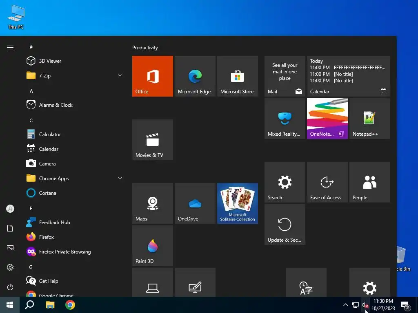Viewport: 418px width, 313px height.
Task: Launch the Notepad++ tile
Action: click(370, 119)
